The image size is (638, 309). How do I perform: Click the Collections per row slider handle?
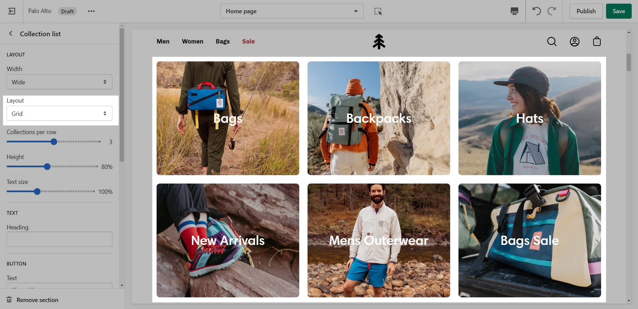click(x=54, y=142)
